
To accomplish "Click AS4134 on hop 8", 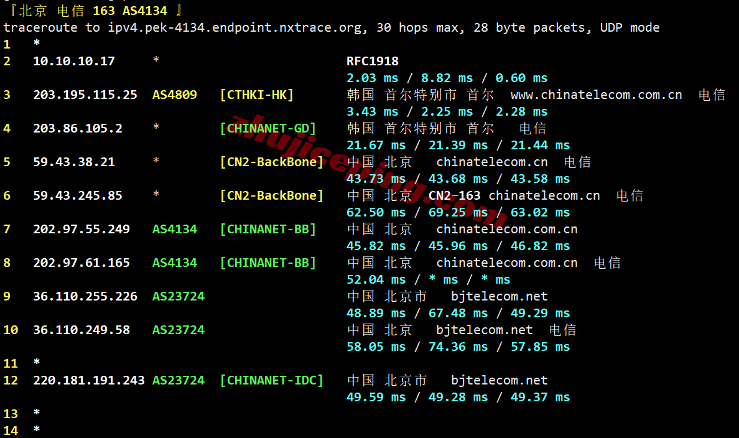I will coord(174,263).
